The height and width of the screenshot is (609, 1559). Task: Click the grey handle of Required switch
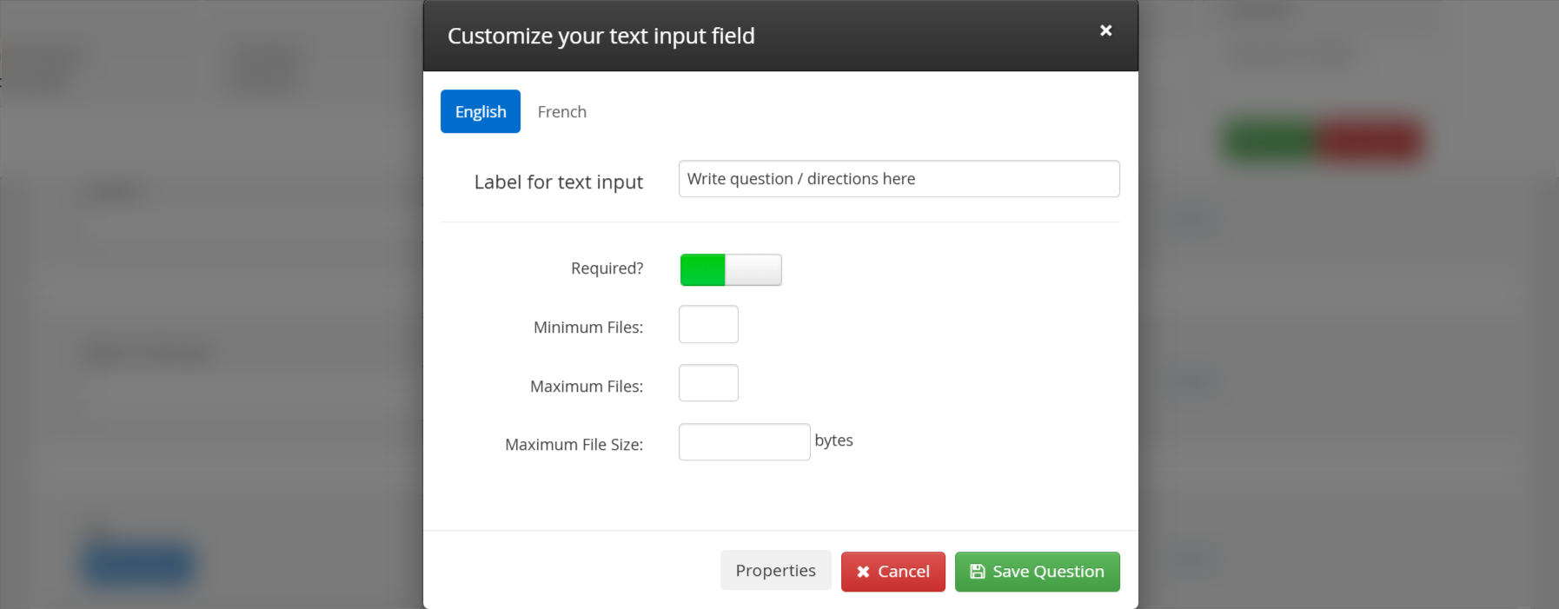tap(753, 270)
